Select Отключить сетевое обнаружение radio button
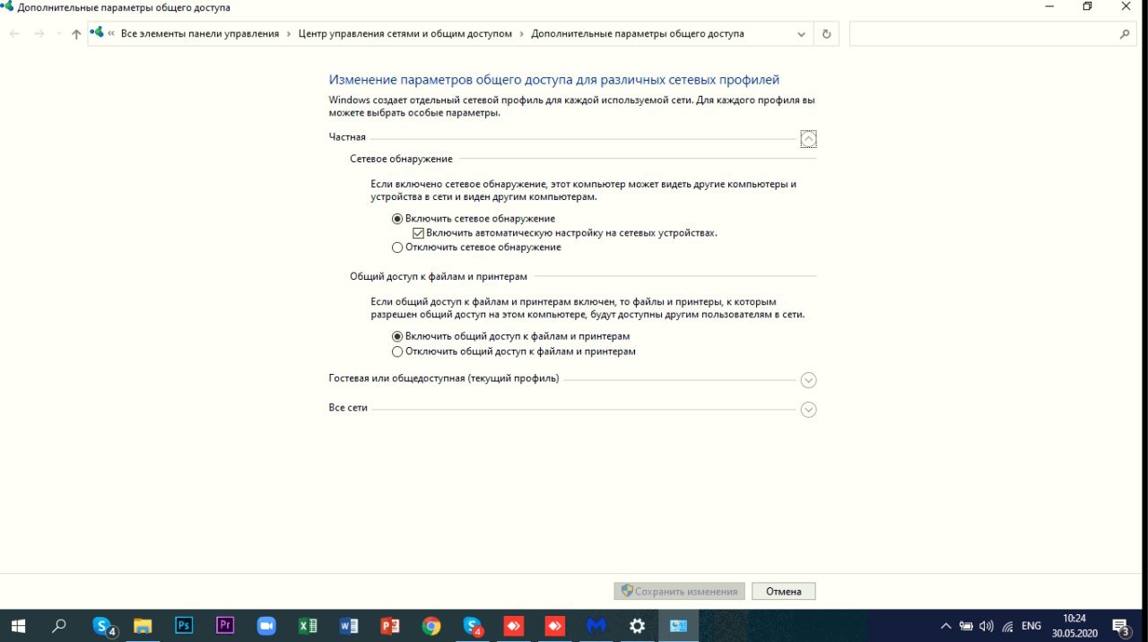The image size is (1148, 642). click(x=397, y=247)
